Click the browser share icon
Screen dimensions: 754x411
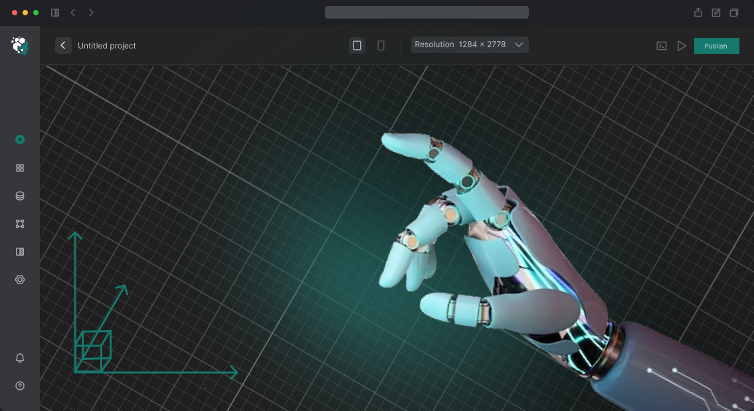click(698, 13)
